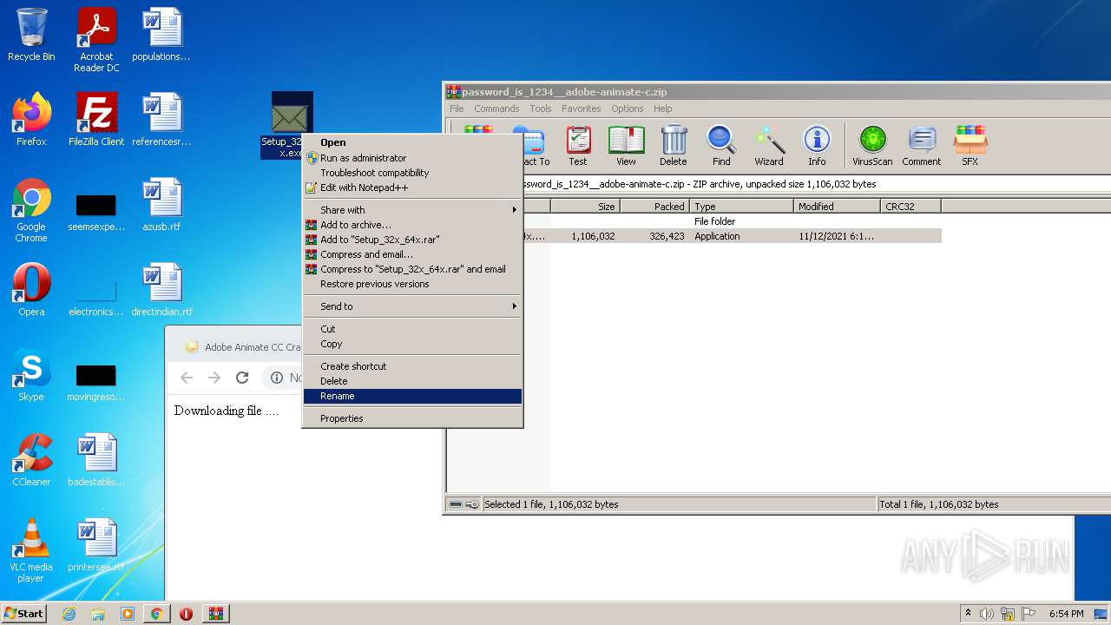Click the Adobe Animate CC Chrome tab
The image size is (1111, 625).
click(x=243, y=347)
